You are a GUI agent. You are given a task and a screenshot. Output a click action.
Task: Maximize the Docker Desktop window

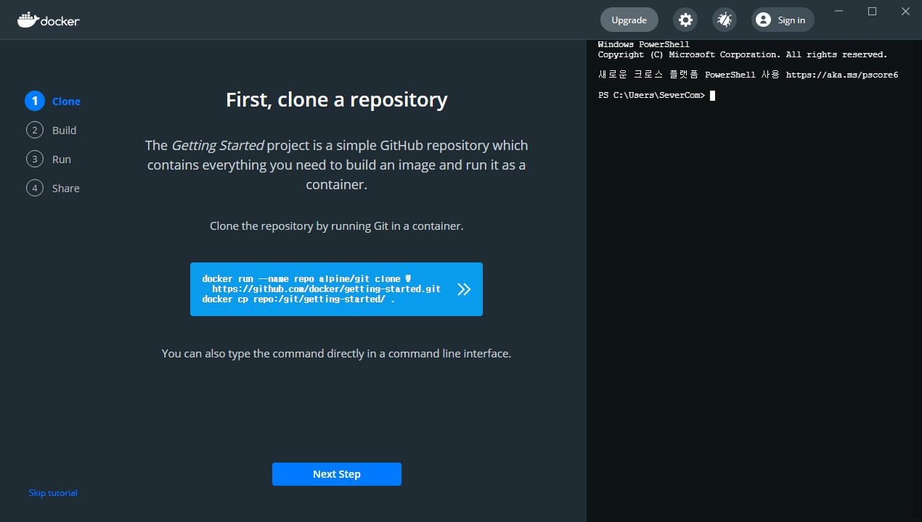(x=873, y=11)
